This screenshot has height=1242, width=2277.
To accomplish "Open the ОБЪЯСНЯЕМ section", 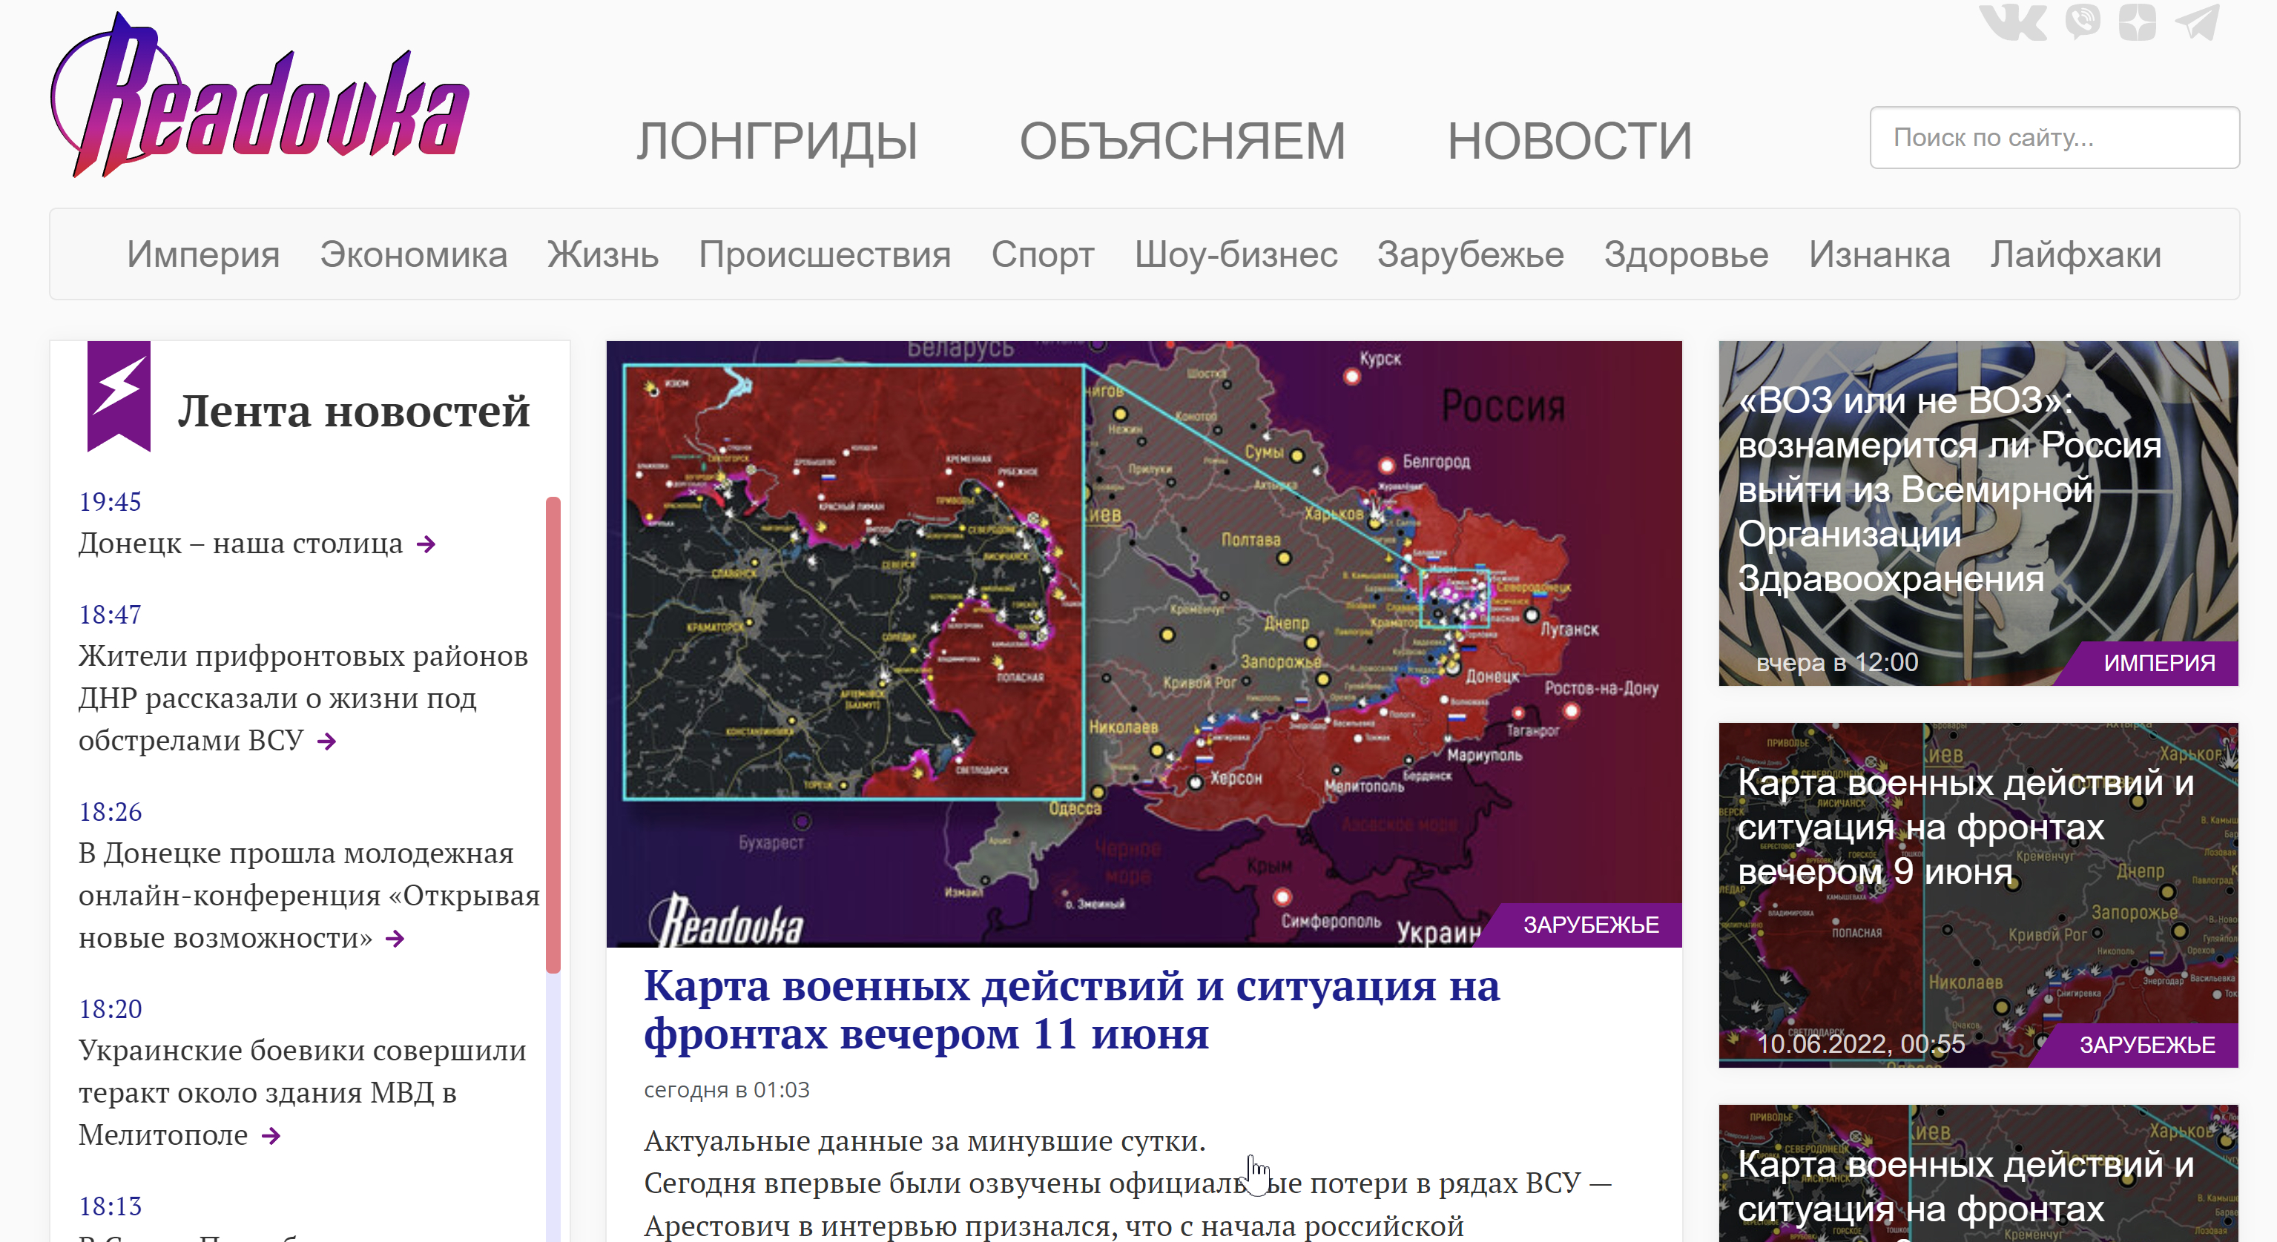I will click(x=1182, y=142).
